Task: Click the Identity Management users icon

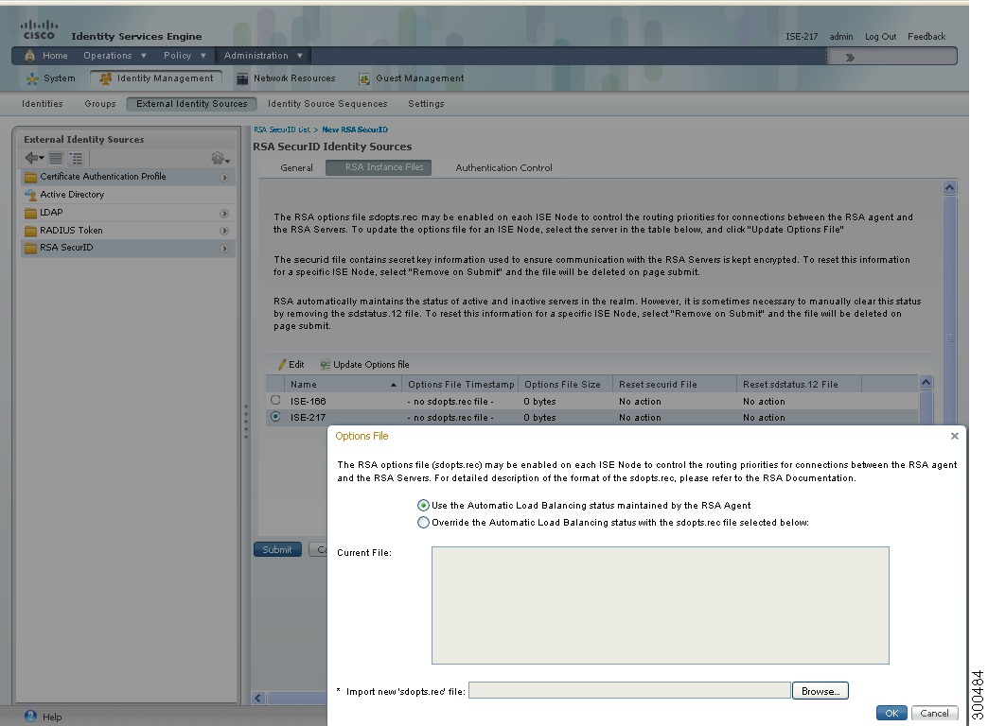Action: click(x=105, y=78)
